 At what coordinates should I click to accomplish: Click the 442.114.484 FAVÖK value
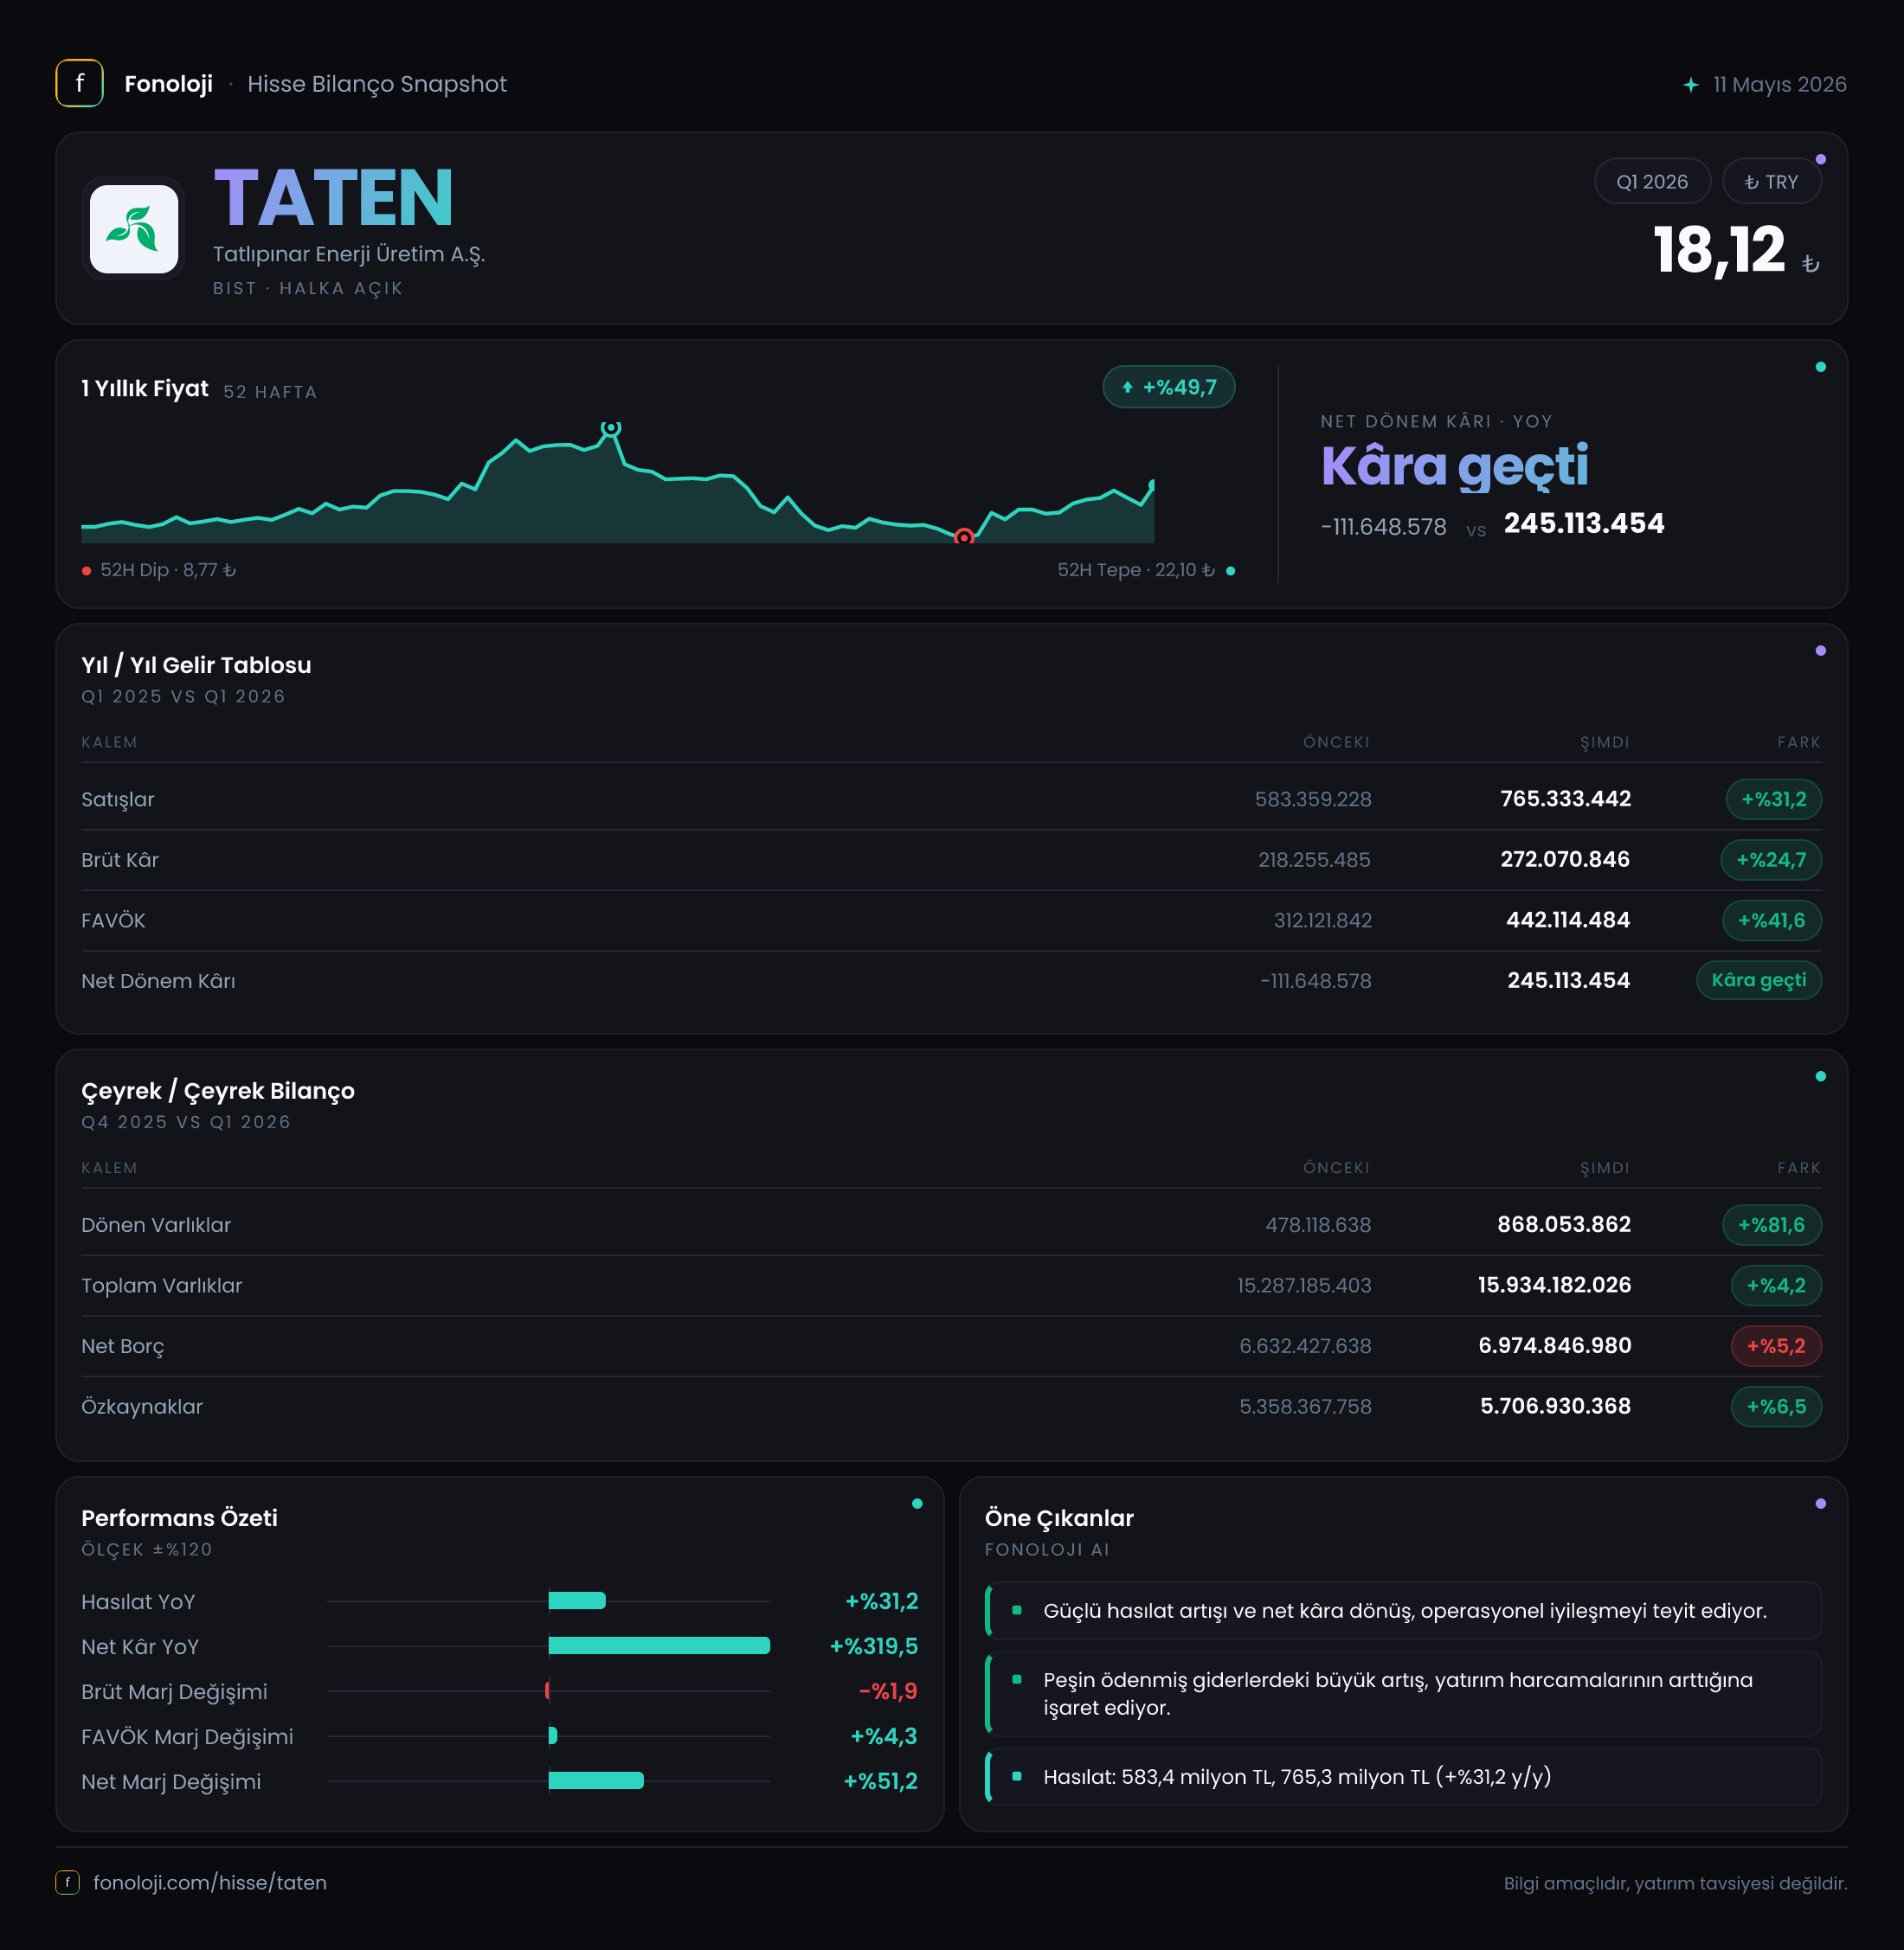pos(1568,920)
